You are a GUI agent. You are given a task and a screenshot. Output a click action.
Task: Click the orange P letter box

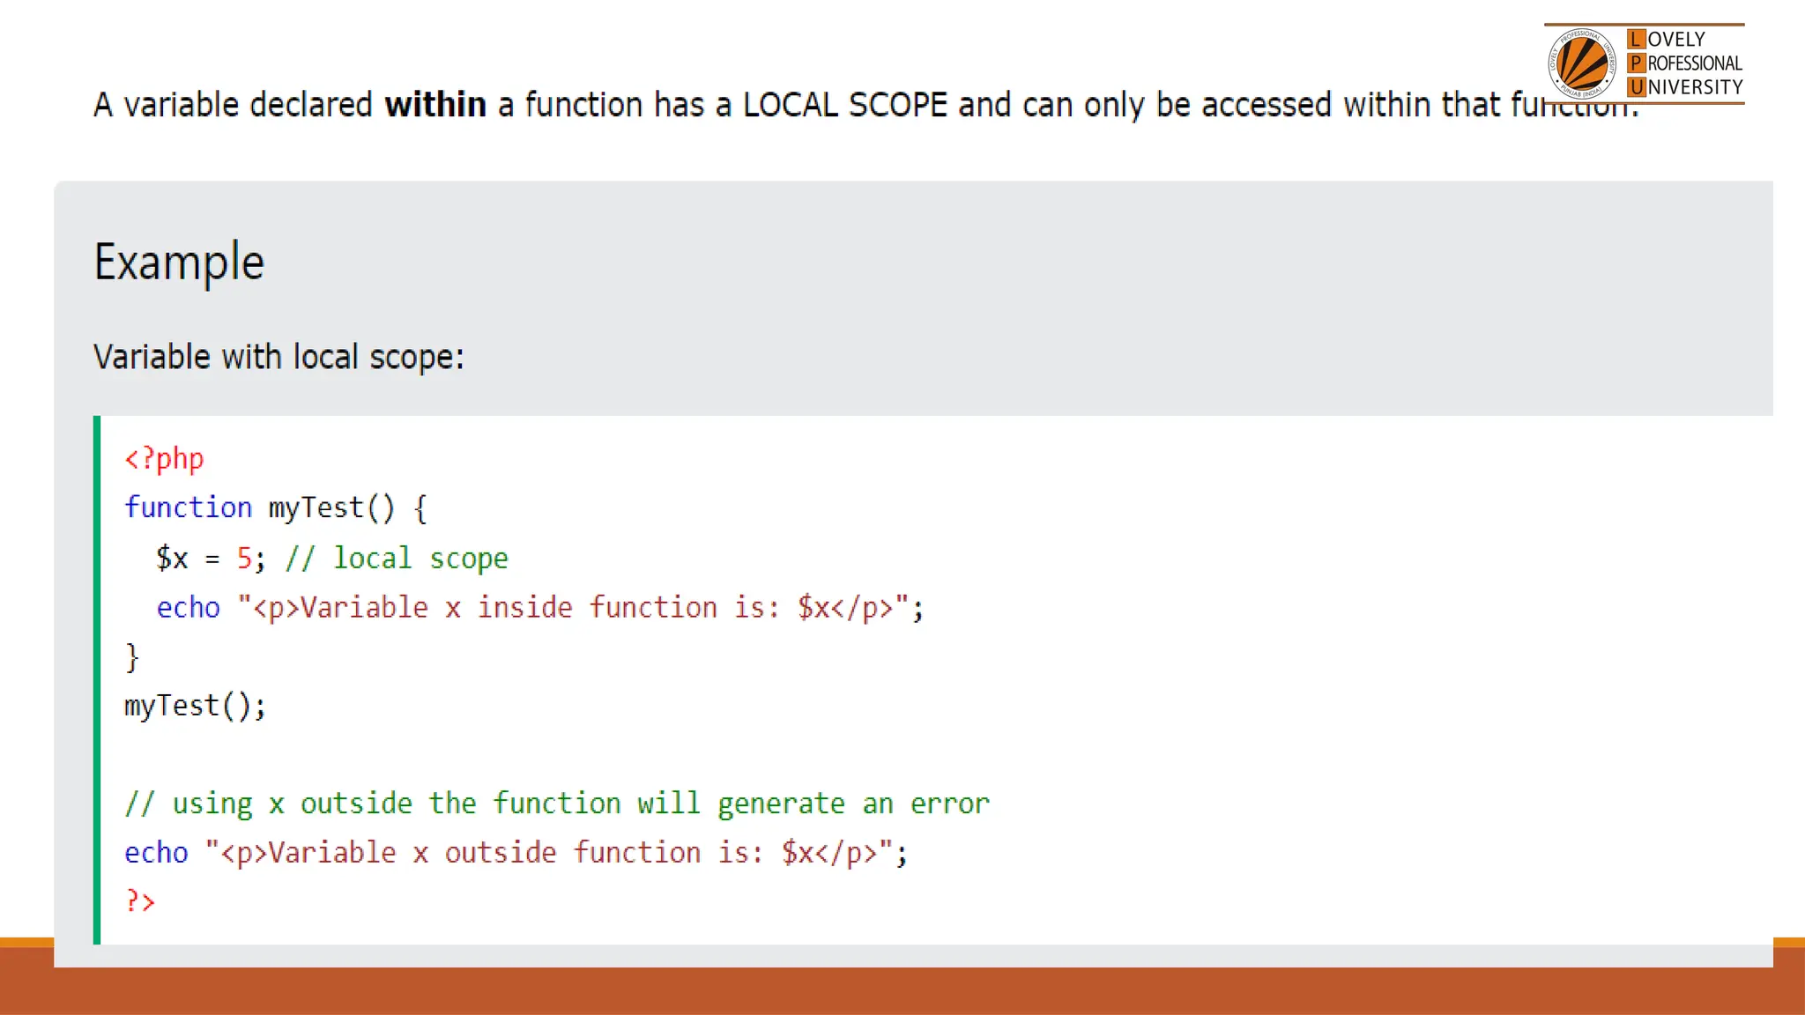(1636, 63)
